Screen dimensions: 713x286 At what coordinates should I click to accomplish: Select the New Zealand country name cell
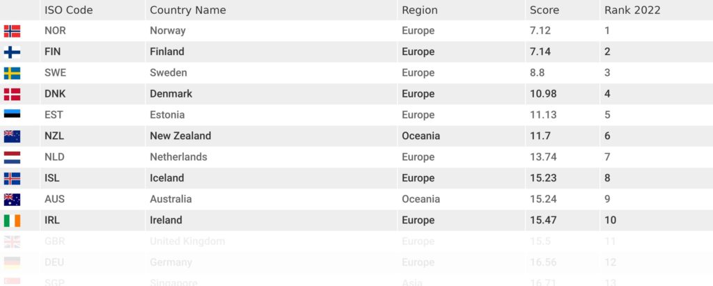(x=271, y=136)
